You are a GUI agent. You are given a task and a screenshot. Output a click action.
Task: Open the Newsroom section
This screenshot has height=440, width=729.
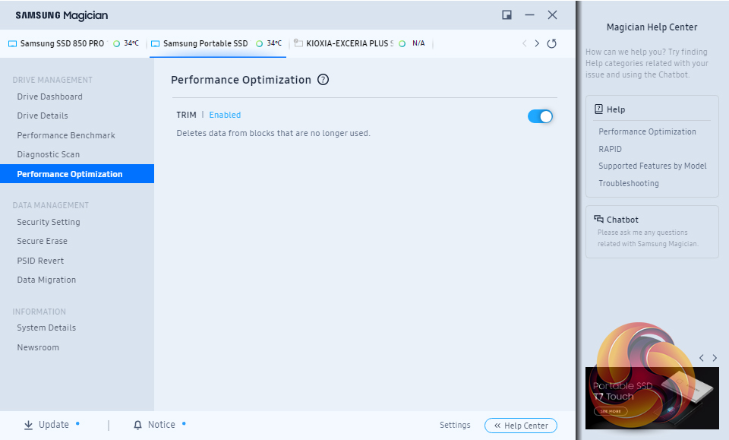pyautogui.click(x=38, y=347)
